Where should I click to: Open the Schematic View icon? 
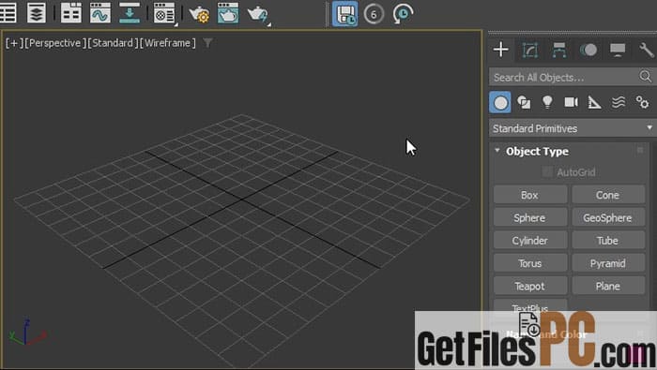point(130,13)
